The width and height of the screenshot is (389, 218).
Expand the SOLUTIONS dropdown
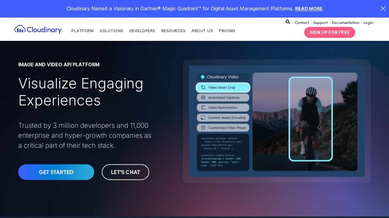[x=111, y=31]
